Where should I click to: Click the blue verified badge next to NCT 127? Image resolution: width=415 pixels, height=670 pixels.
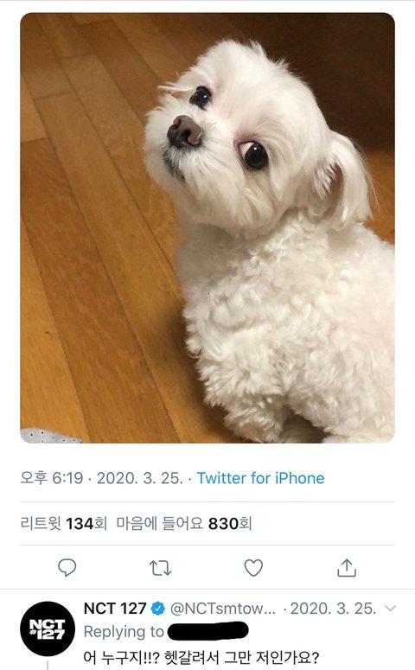[158, 609]
